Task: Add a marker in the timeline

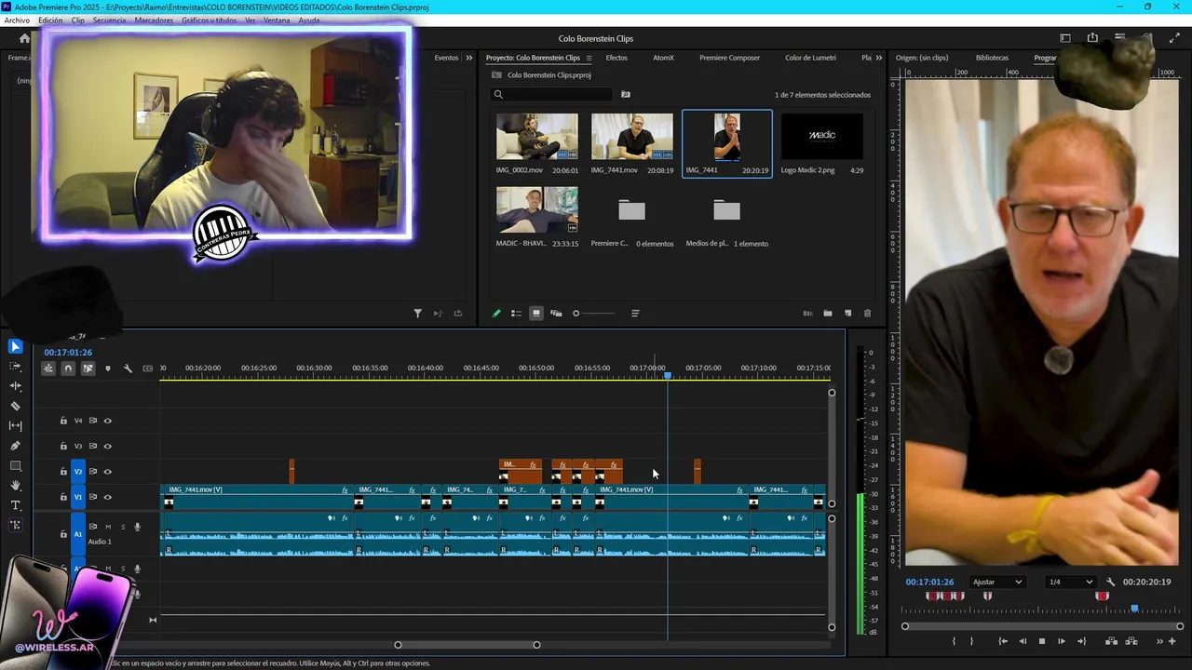Action: coord(108,368)
